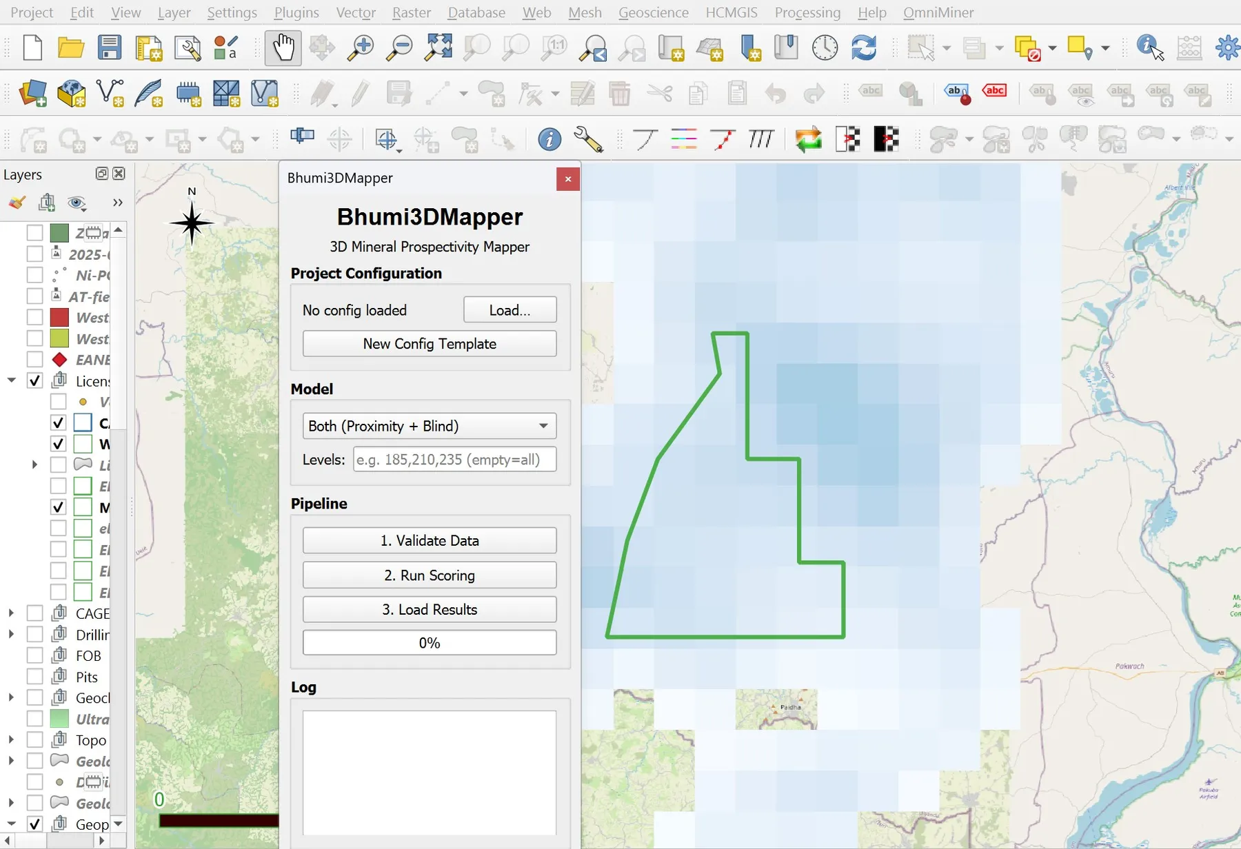
Task: Select the Pan Map hand tool
Action: point(283,48)
